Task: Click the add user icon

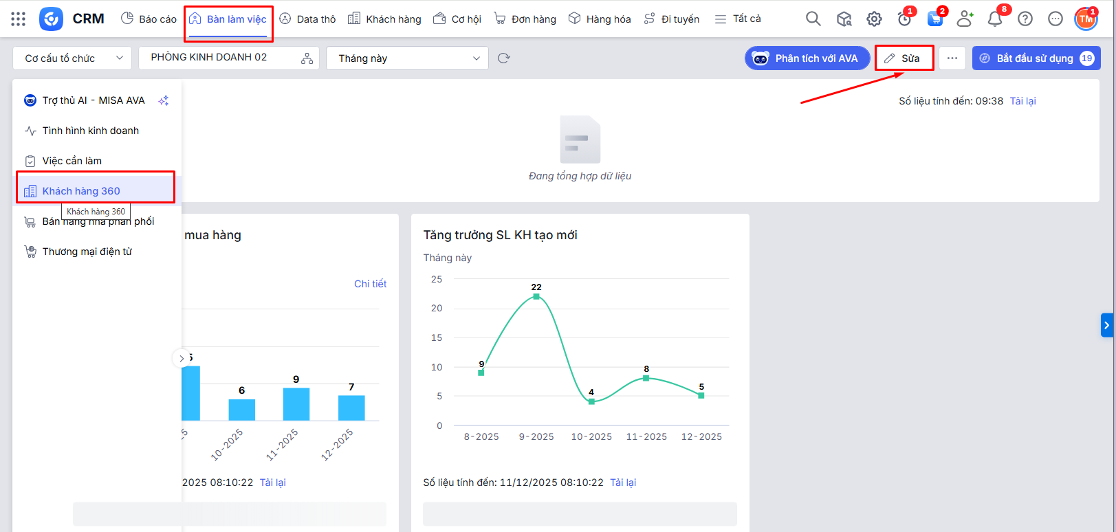Action: pos(965,19)
